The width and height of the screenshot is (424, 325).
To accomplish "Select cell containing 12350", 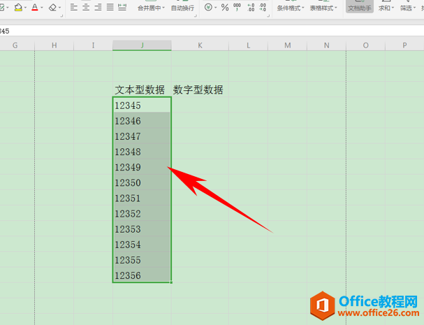I will 142,182.
